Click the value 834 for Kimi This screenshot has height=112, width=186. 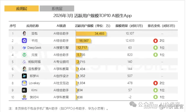pos(80,90)
